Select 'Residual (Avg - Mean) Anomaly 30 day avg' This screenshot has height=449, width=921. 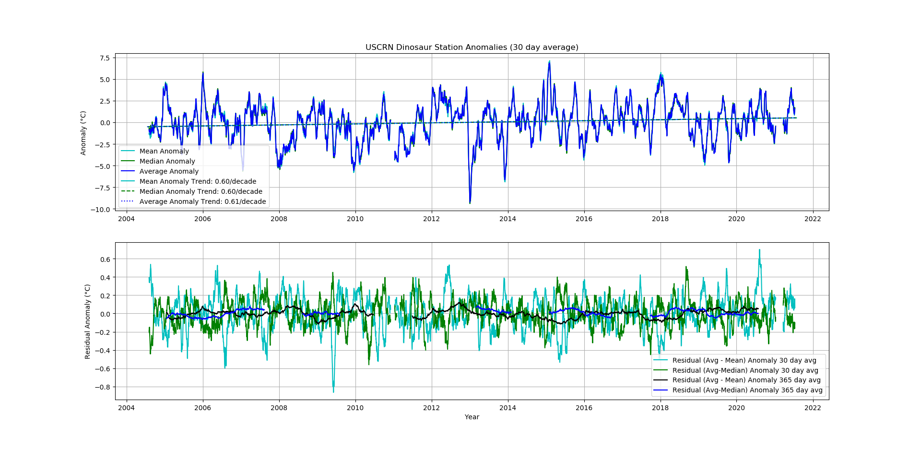pos(744,360)
